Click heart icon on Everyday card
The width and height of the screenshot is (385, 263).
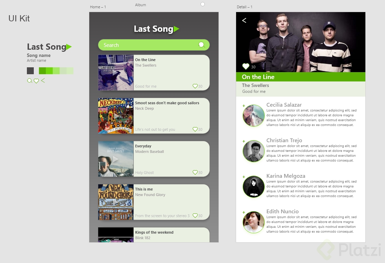[195, 173]
